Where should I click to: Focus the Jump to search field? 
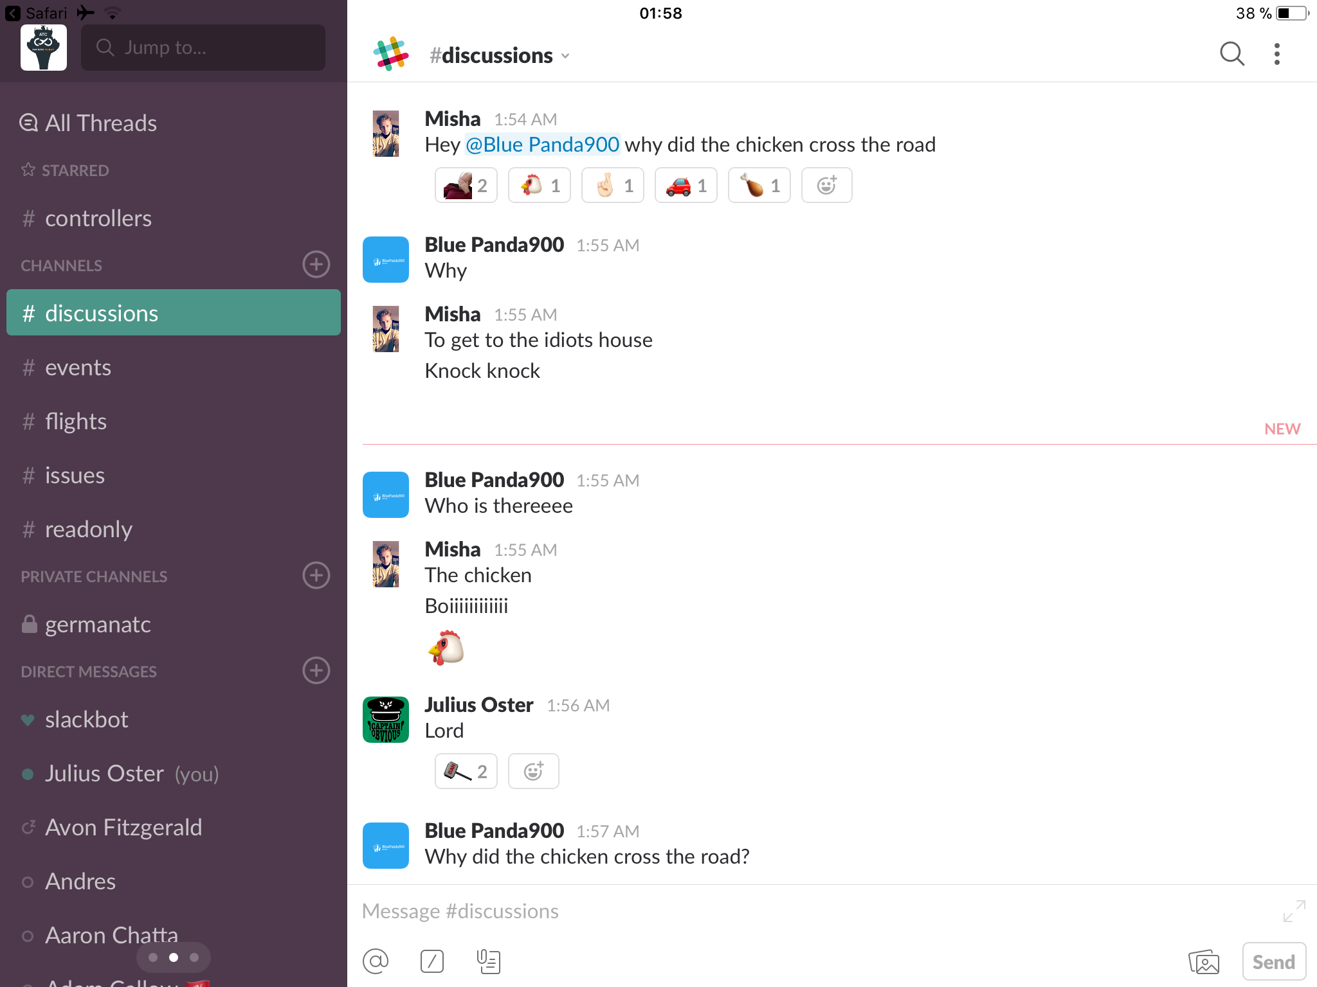point(203,48)
